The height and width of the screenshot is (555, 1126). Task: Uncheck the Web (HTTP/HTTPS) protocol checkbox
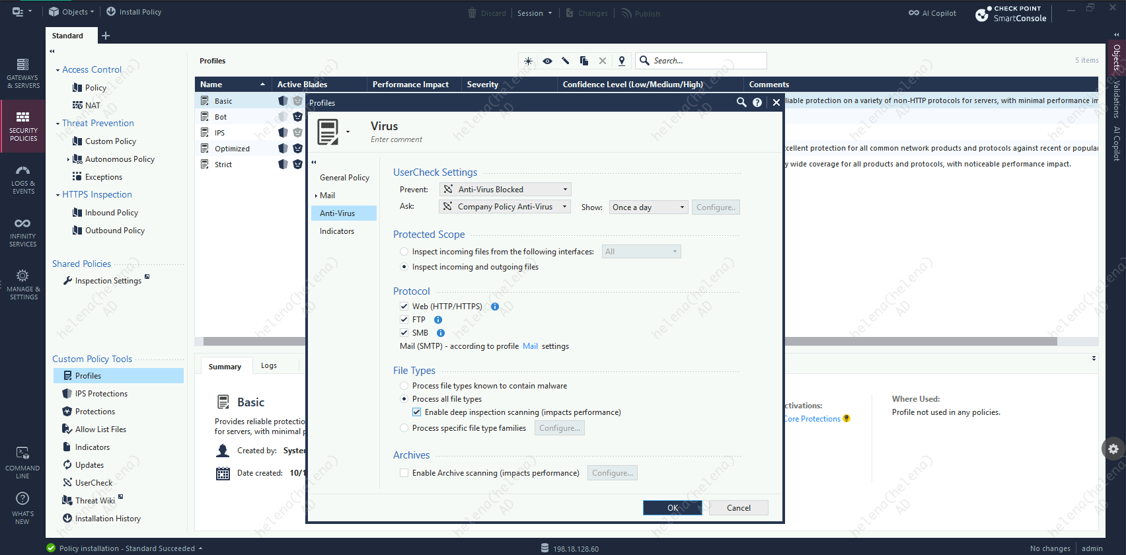point(404,307)
